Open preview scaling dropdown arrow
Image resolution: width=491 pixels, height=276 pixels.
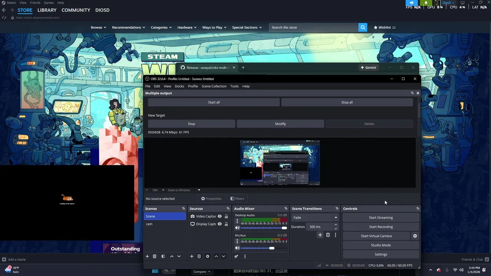click(199, 190)
